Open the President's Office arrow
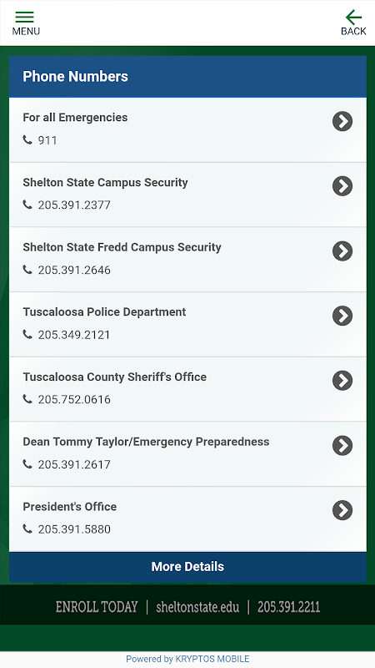 (x=342, y=510)
